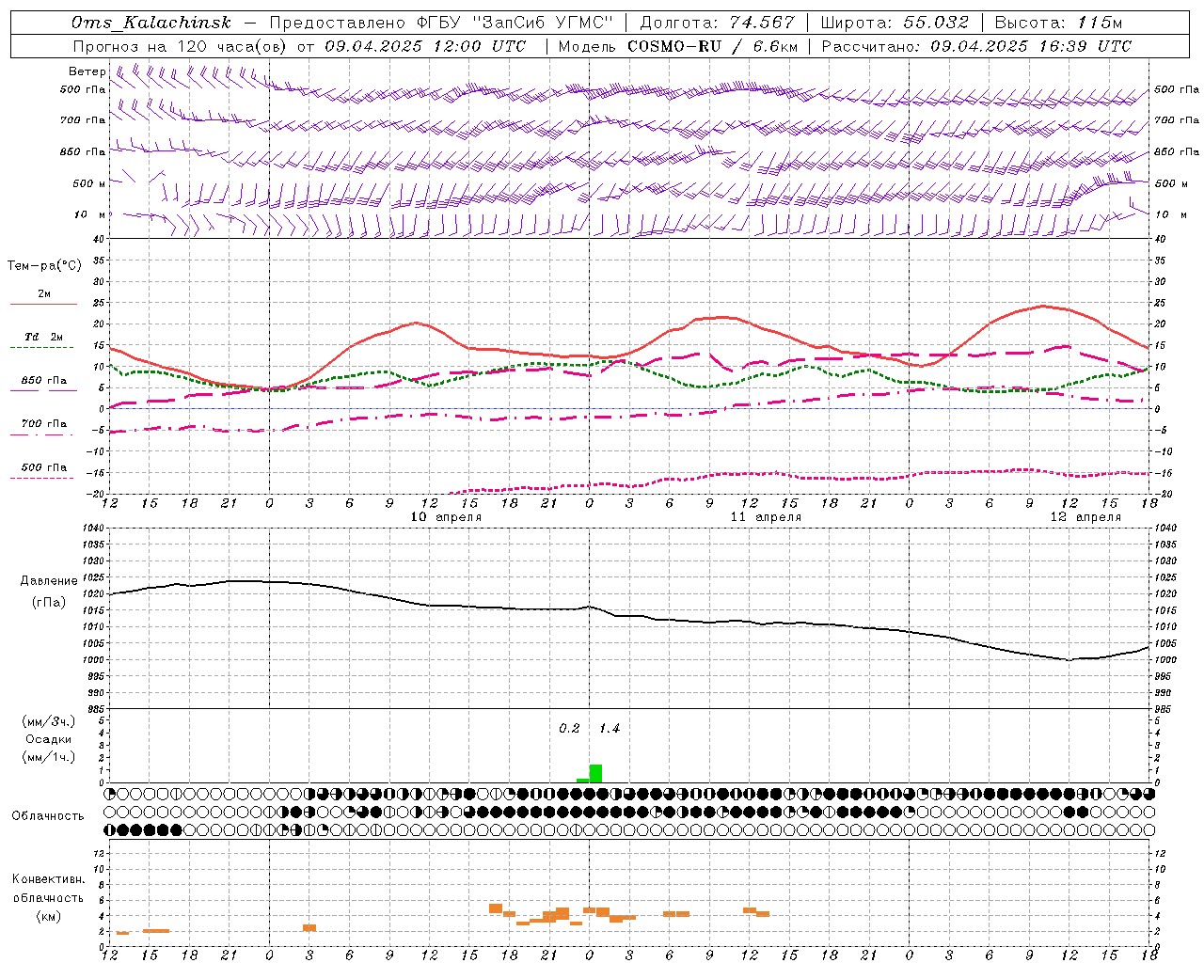Image resolution: width=1204 pixels, height=963 pixels.
Task: Select the 'Конвективн.' convective cloud label
Action: click(x=48, y=879)
